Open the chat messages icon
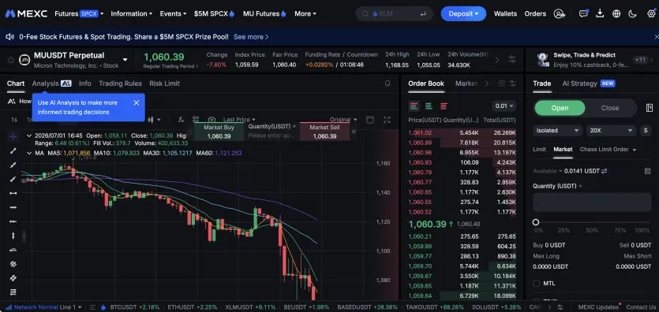Viewport: 659px width, 312px height. tap(583, 14)
